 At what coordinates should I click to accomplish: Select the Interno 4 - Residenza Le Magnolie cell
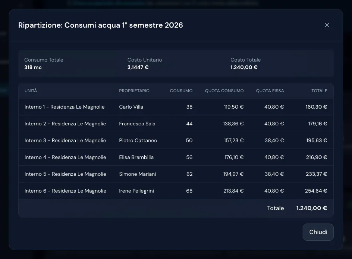pos(65,157)
